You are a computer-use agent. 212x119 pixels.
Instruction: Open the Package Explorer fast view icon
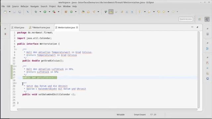(5, 34)
